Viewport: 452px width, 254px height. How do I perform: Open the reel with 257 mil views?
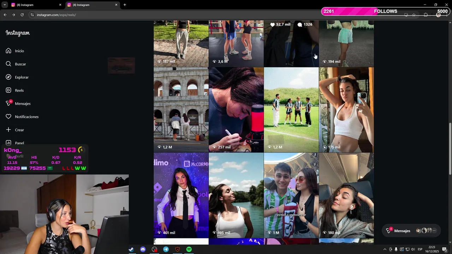(x=236, y=110)
